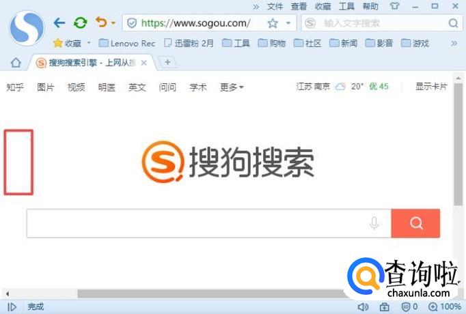This screenshot has height=314, width=466.
Task: Expand the 更多 dropdown
Action: [x=232, y=87]
